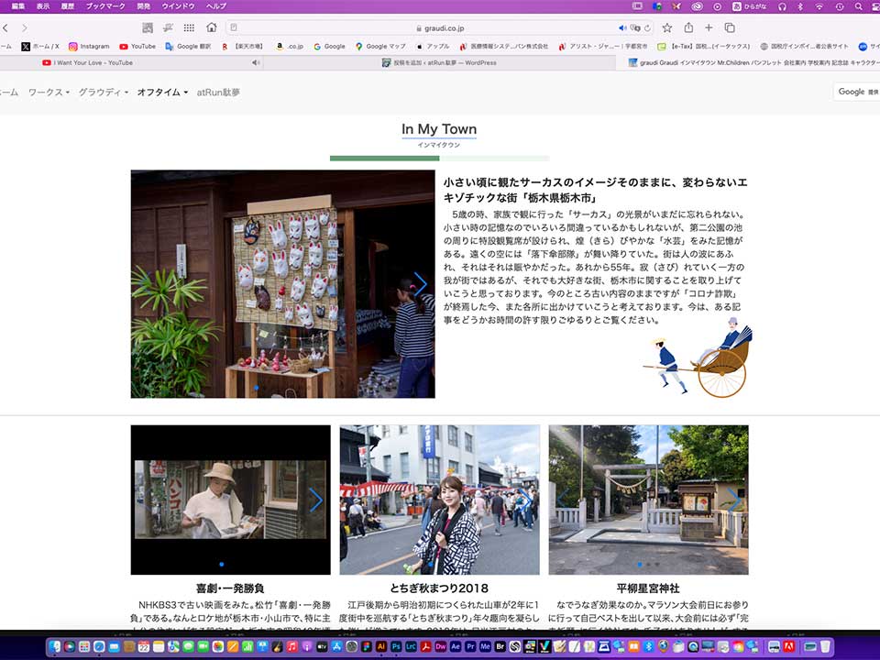Open the grid apps icon in toolbar
880x660 pixels.
pyautogui.click(x=189, y=27)
